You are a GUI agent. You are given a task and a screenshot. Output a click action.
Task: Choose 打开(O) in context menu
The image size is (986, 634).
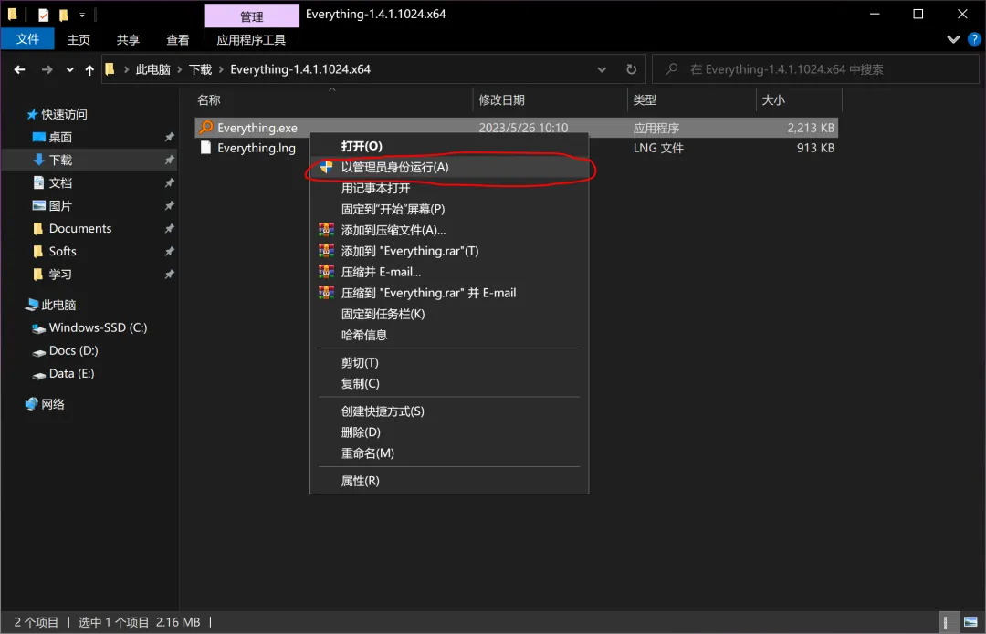coord(449,146)
